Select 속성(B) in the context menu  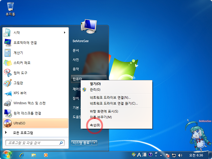[x=95, y=125]
